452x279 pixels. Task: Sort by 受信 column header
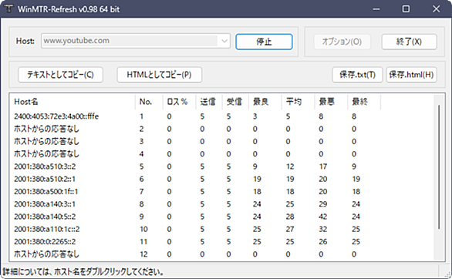(x=235, y=102)
